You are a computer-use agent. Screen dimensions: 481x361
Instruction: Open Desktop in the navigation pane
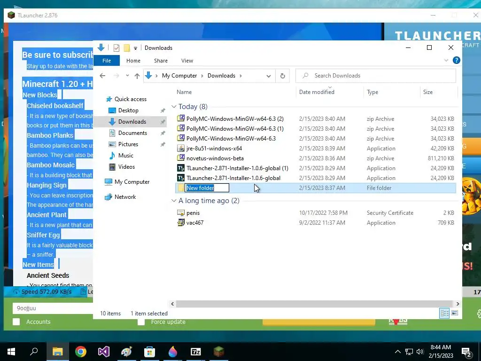[128, 110]
